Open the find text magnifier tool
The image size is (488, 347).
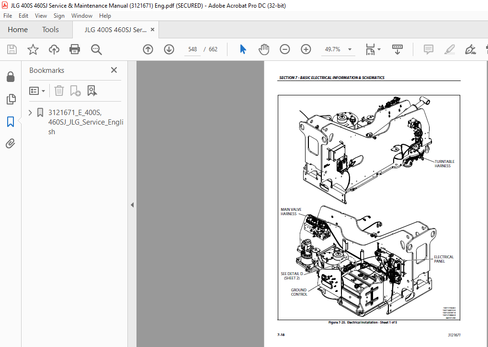click(96, 49)
